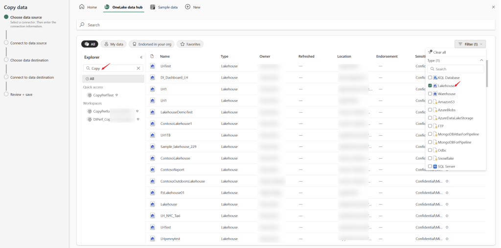Click lakehouse icon of ContosoLakehouse1 row

pyautogui.click(x=153, y=124)
